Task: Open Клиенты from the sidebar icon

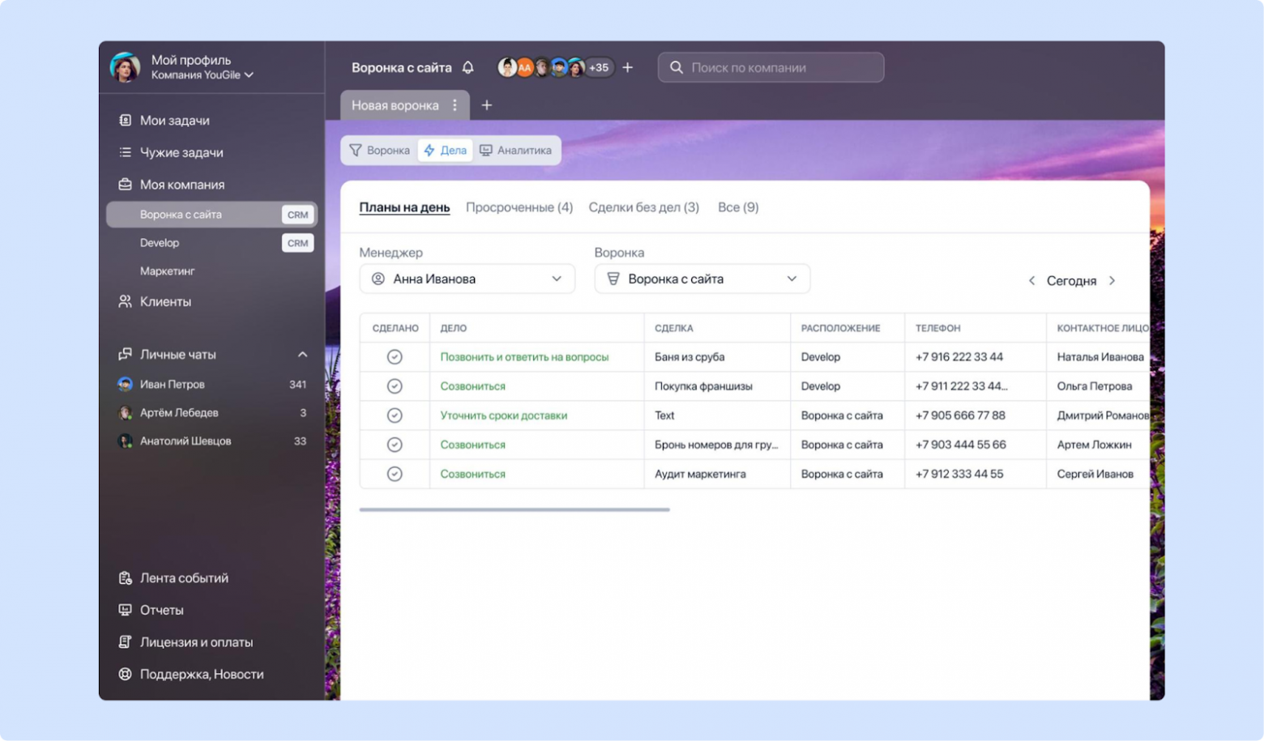Action: point(124,300)
